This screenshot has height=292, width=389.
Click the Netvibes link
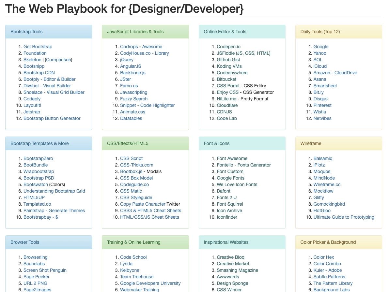322,118
